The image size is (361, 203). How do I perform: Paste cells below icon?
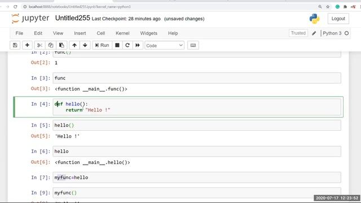[61, 45]
